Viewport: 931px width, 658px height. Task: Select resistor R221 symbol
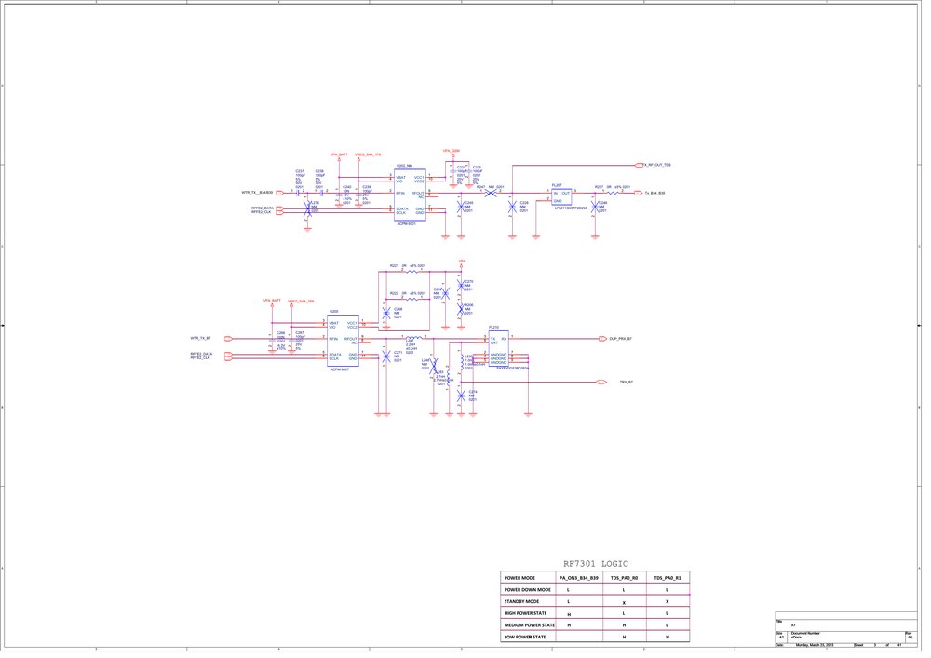[412, 272]
